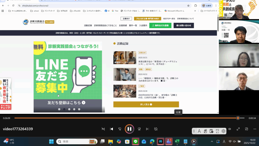Jump to the previous track
This screenshot has height=146, width=259.
(111, 129)
